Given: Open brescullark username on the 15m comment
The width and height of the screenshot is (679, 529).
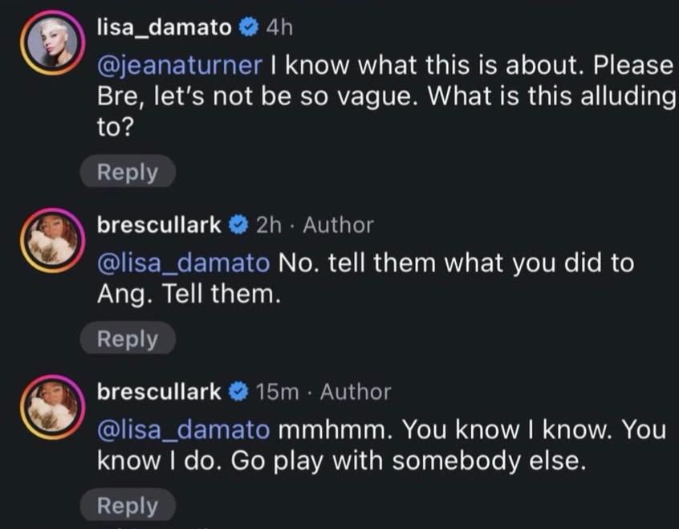Looking at the screenshot, I should pos(159,393).
